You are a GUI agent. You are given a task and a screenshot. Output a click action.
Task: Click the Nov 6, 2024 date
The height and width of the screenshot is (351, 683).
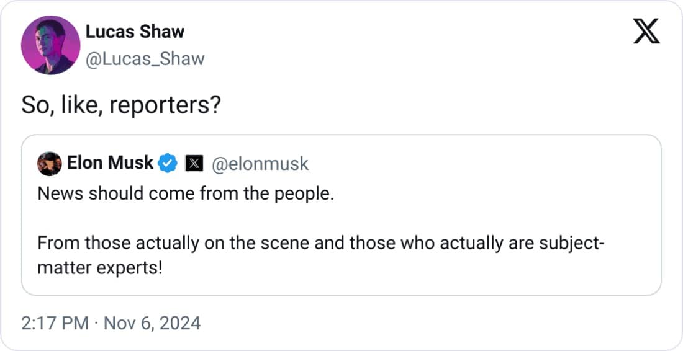pyautogui.click(x=151, y=323)
